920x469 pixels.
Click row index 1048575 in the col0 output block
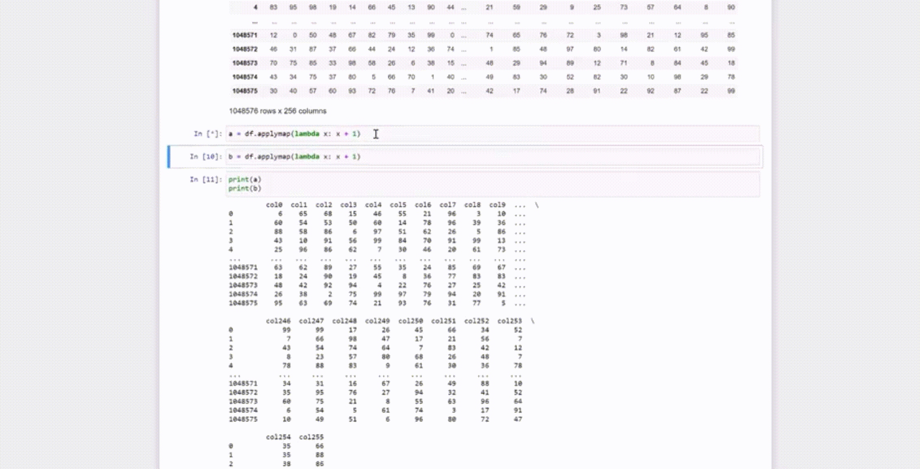[x=243, y=303]
